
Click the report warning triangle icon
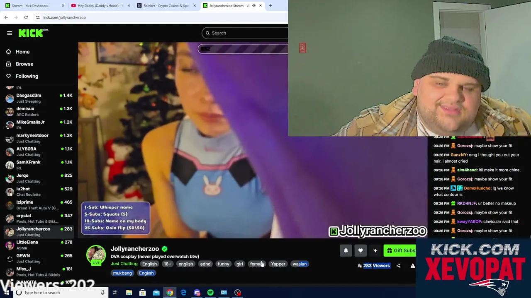[412, 266]
